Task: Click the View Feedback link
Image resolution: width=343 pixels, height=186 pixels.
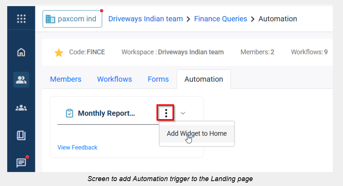Action: pos(77,147)
